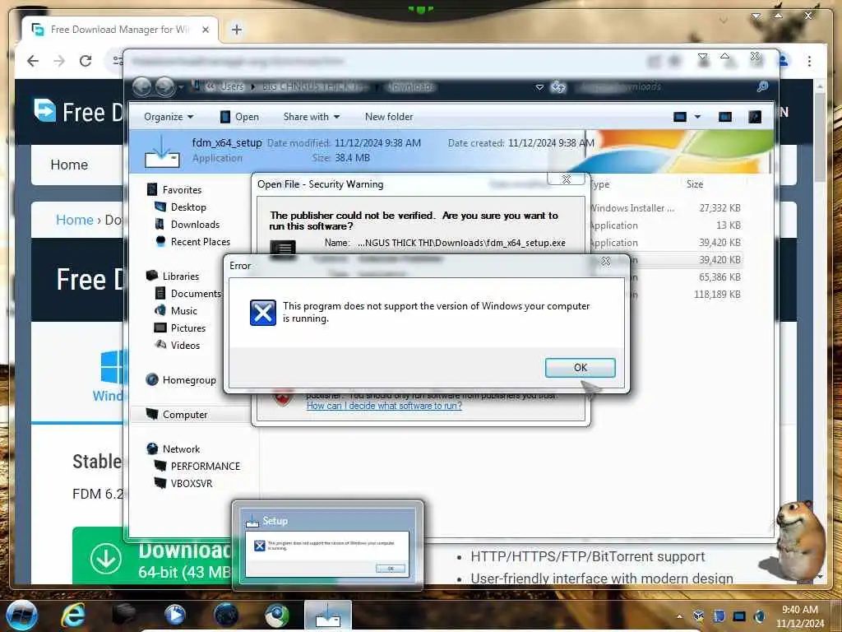The image size is (842, 632).
Task: Open Internet Explorer from taskbar
Action: click(x=73, y=616)
